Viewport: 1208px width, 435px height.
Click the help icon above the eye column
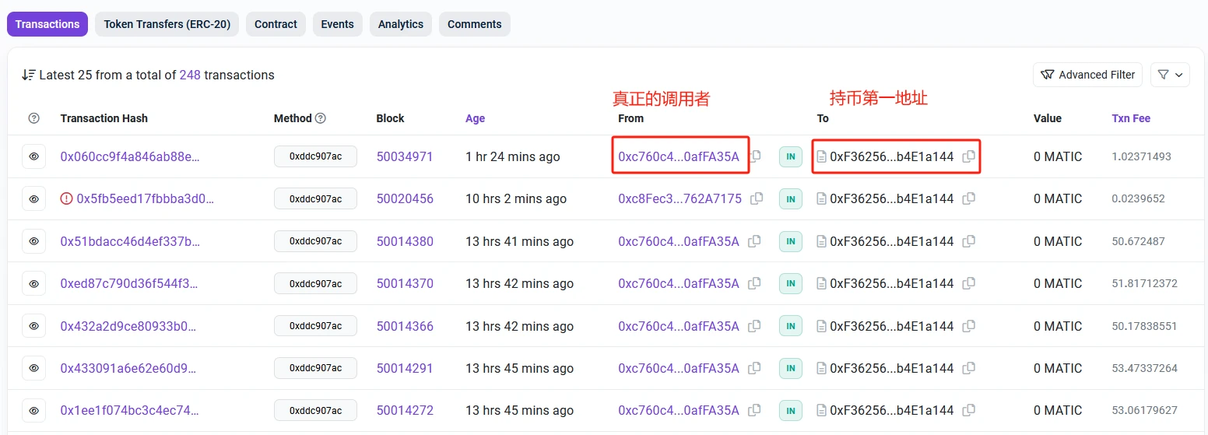[33, 118]
